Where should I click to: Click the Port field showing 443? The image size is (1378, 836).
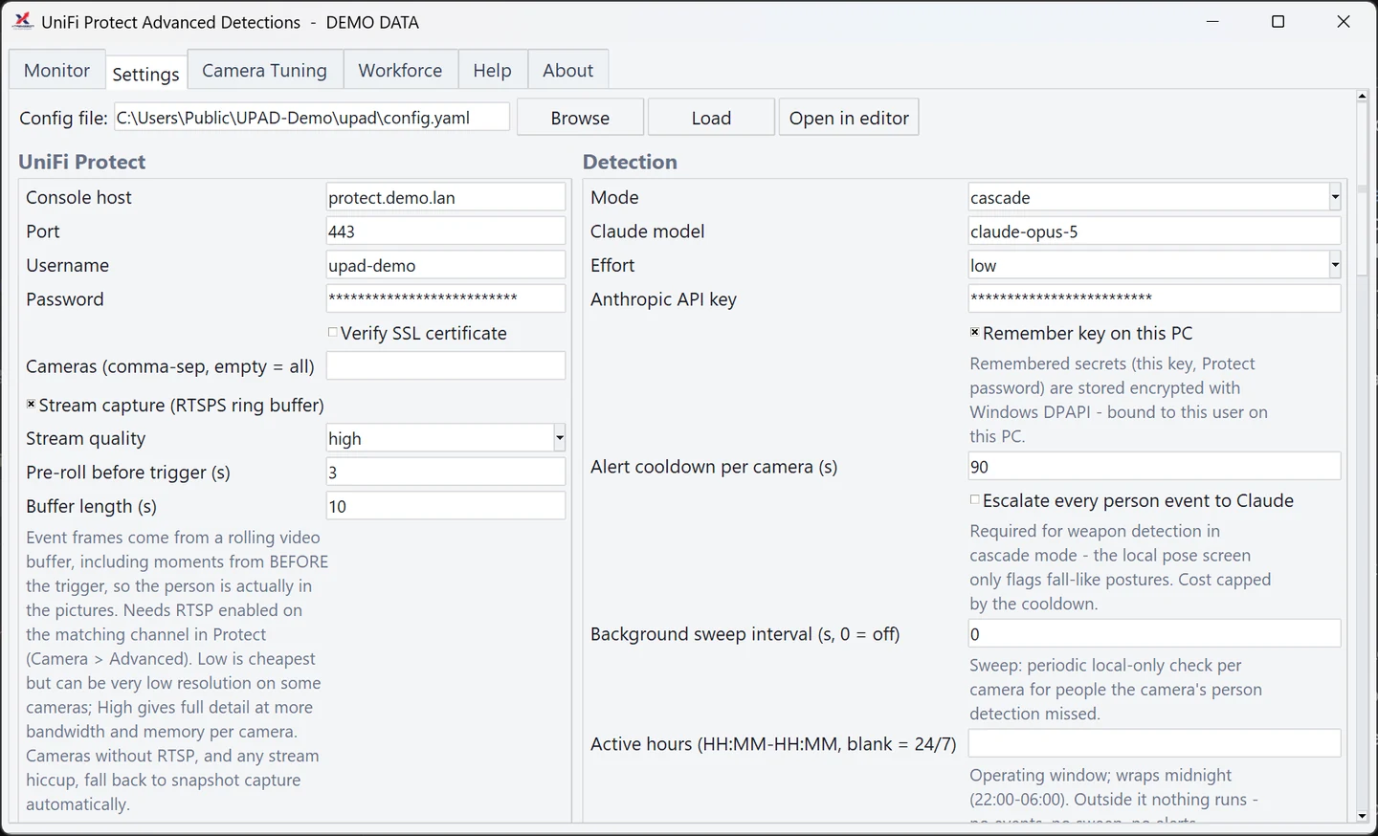(446, 231)
